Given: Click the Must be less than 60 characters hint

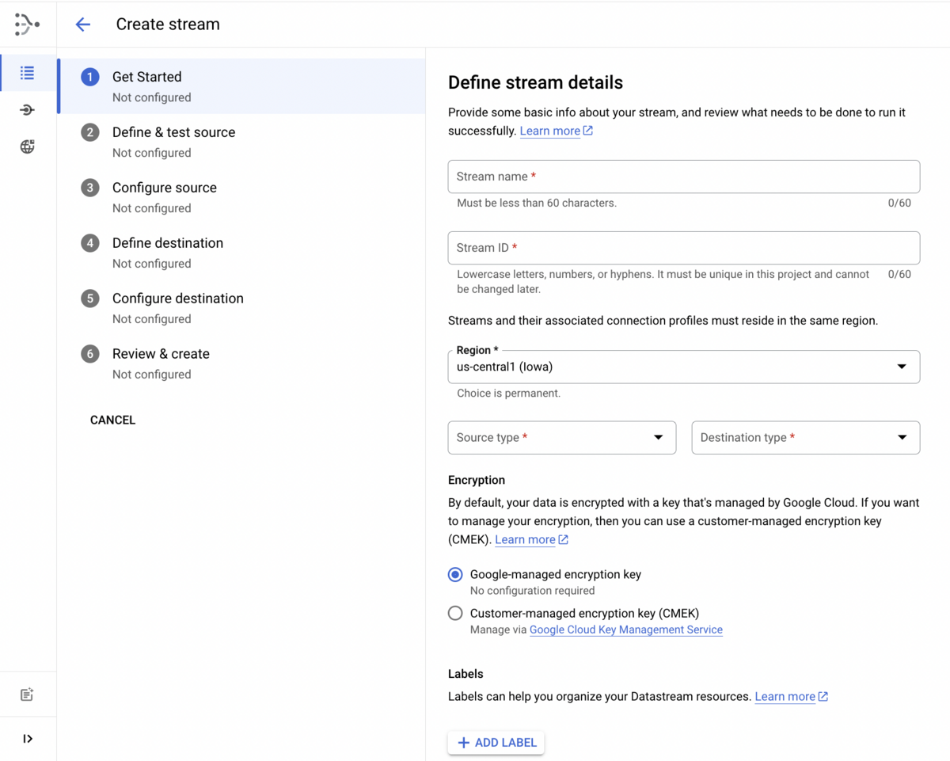Looking at the screenshot, I should tap(537, 203).
